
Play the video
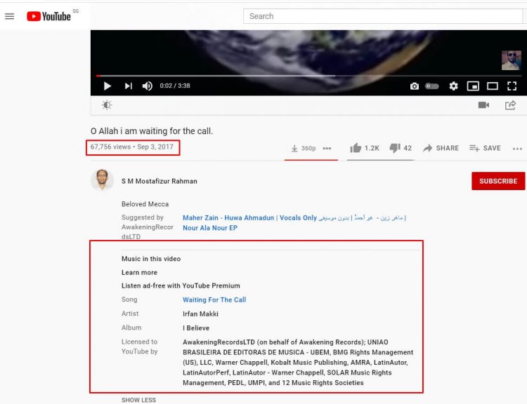click(x=108, y=86)
